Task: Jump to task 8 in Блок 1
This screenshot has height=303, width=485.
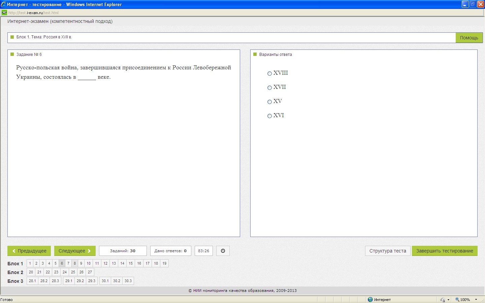Action: point(75,263)
